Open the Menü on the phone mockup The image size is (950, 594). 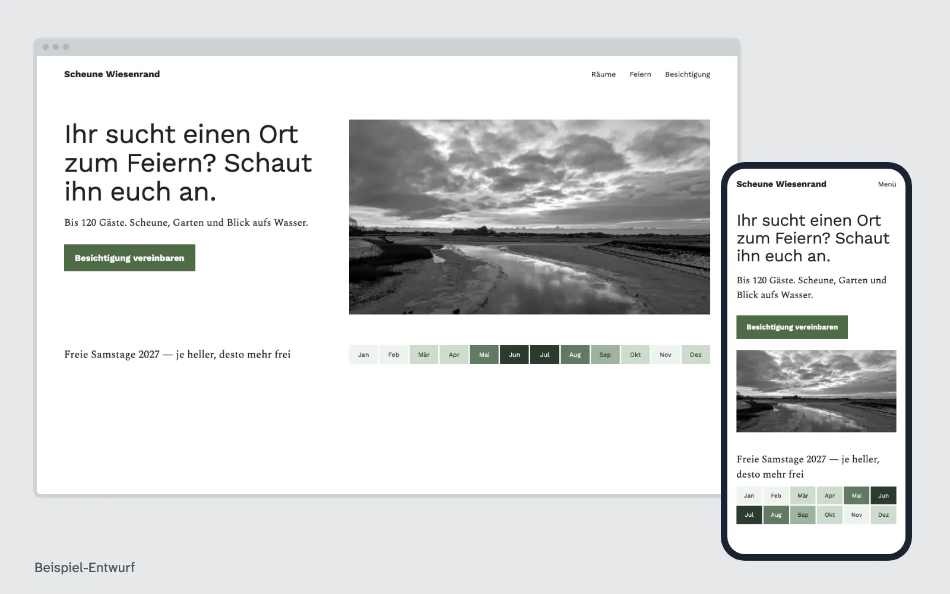point(887,184)
